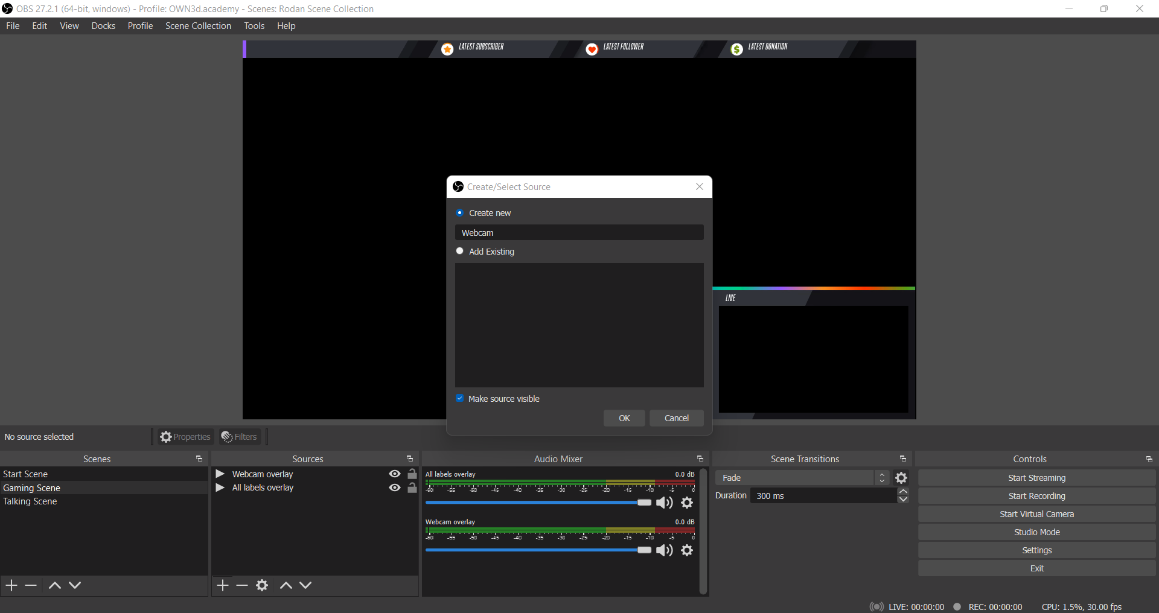The height and width of the screenshot is (613, 1159).
Task: Open source properties gear in Sources toolbar
Action: 262,585
